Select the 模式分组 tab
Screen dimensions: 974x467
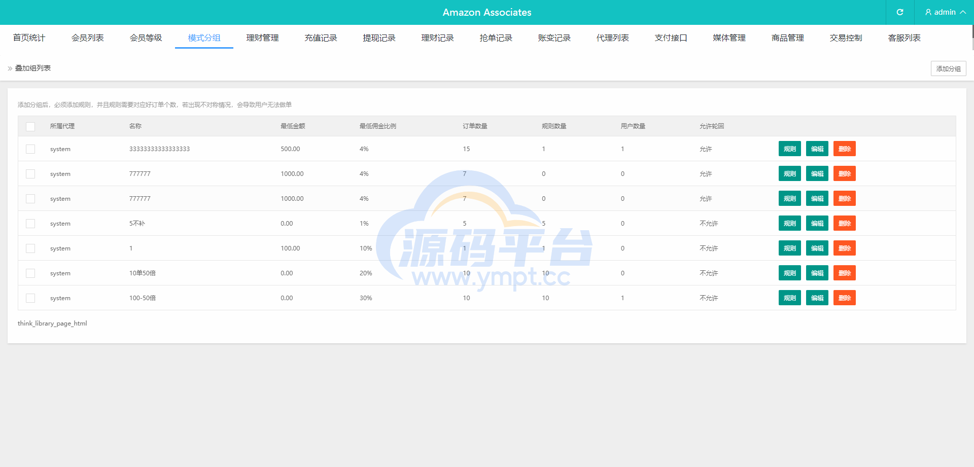(x=204, y=38)
